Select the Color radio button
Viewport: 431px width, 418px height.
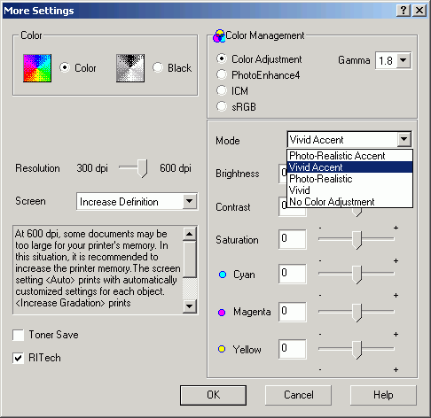tap(65, 67)
